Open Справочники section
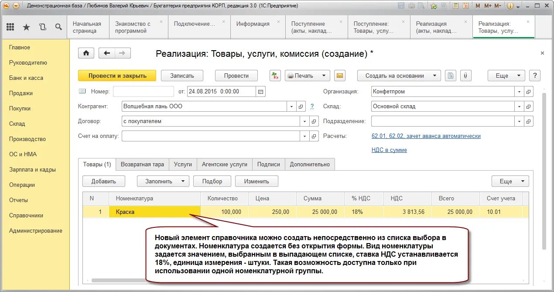The image size is (554, 292). (26, 215)
